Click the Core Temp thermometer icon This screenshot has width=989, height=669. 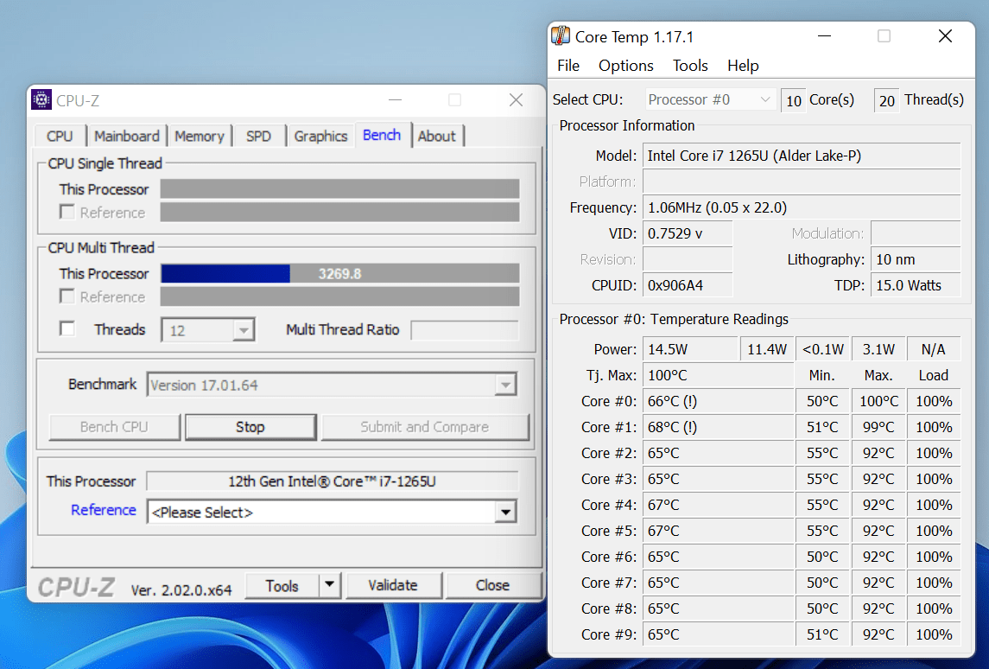pos(560,36)
